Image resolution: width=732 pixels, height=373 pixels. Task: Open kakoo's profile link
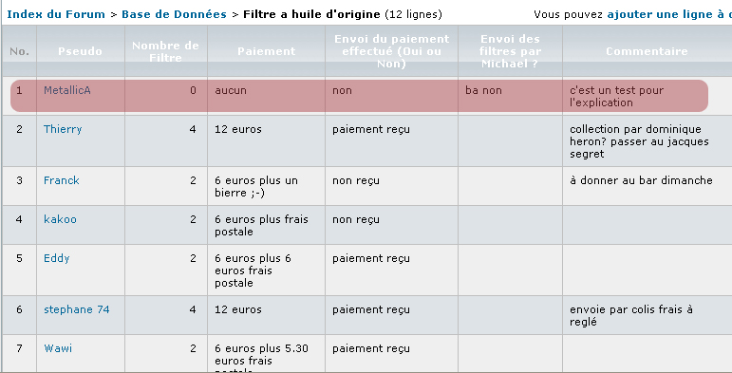coord(60,219)
